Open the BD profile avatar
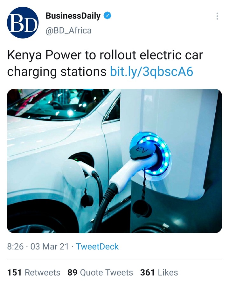This screenshot has height=281, width=229. pyautogui.click(x=23, y=23)
